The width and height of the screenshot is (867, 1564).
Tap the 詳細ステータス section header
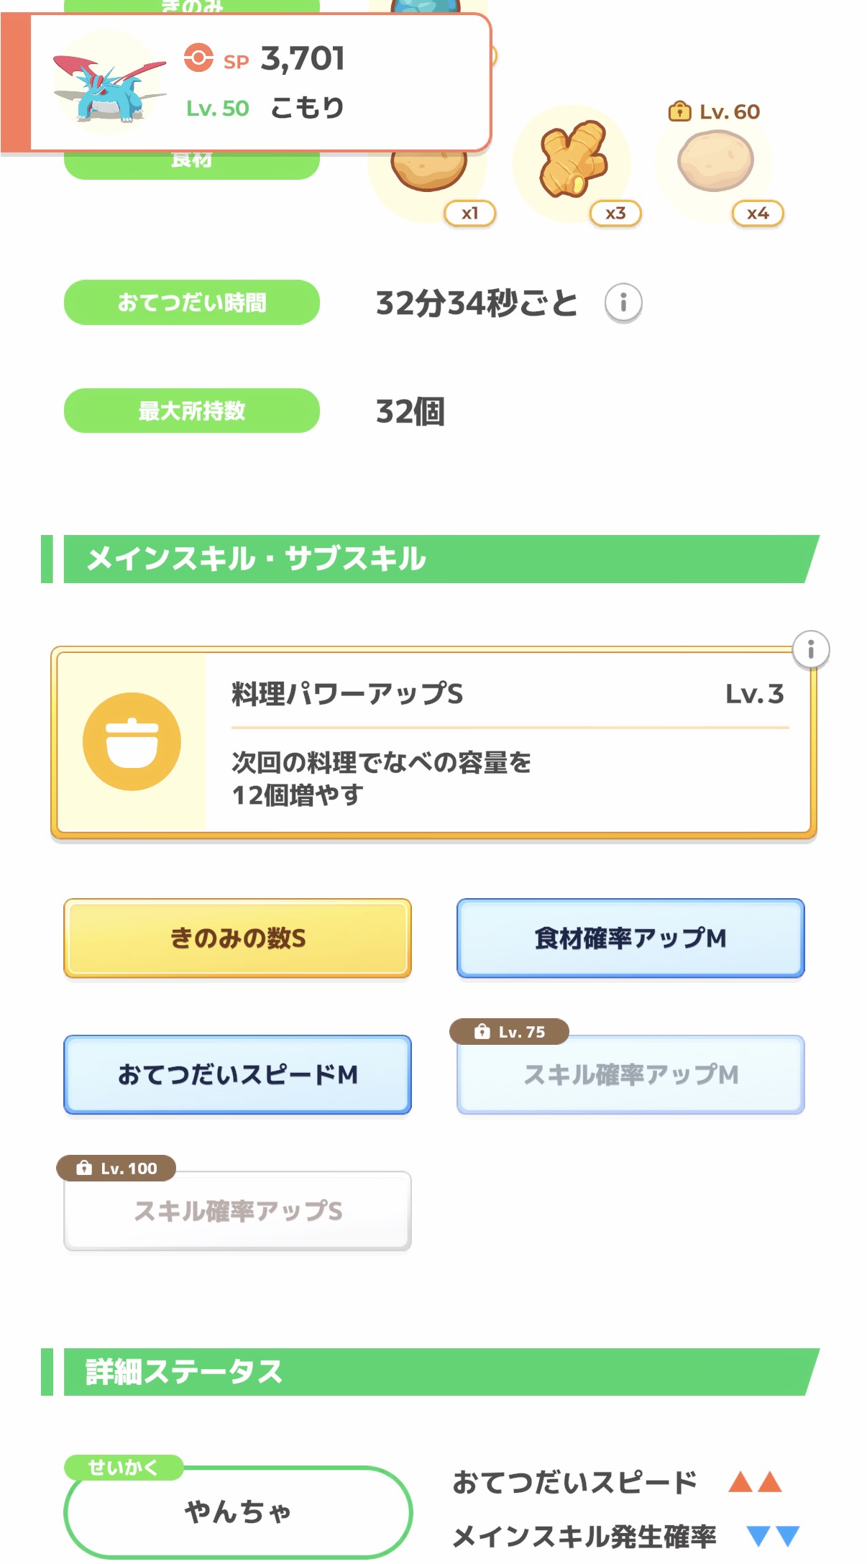[431, 1372]
